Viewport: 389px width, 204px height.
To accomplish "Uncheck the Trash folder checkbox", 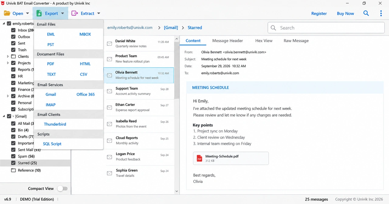I will (13, 50).
